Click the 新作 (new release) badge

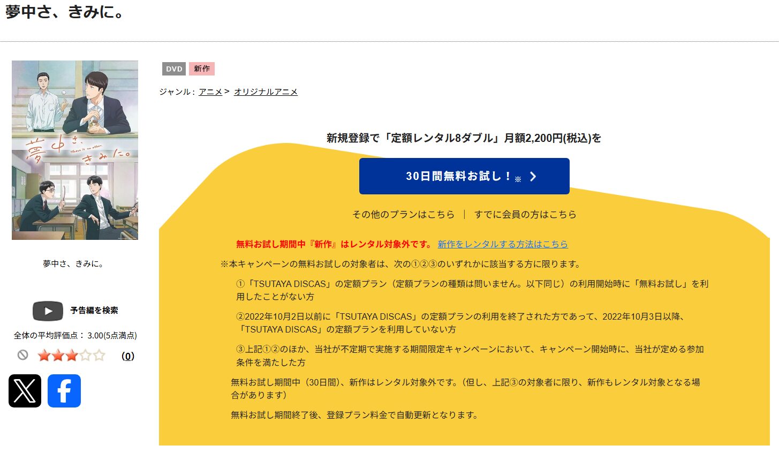pos(201,69)
